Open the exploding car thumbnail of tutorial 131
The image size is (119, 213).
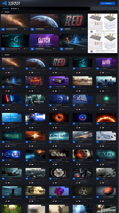pyautogui.click(x=35, y=191)
